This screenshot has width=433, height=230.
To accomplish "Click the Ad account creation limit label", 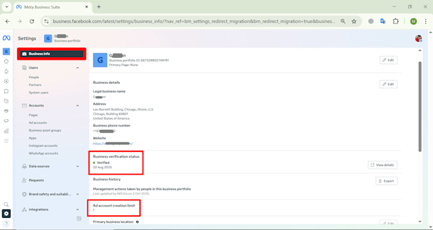I will point(114,205).
